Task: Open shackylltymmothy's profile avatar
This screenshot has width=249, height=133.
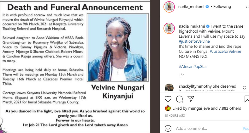Action: [x=169, y=87]
